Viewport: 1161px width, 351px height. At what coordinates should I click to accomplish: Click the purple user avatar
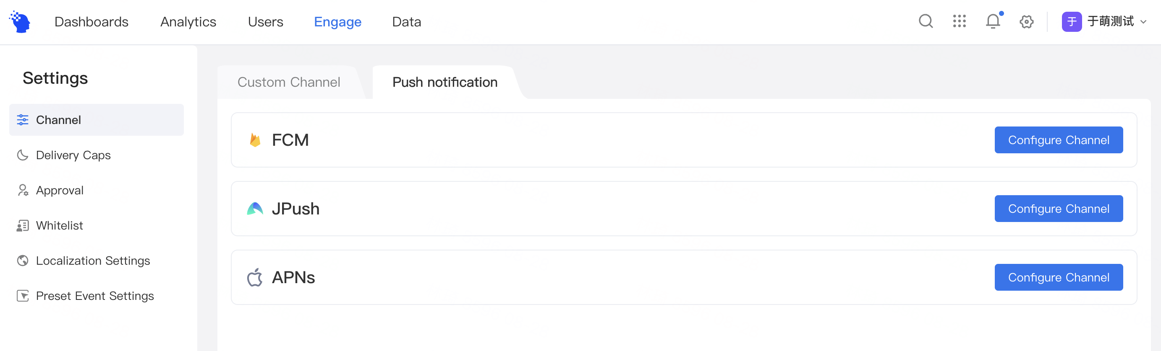click(1072, 22)
